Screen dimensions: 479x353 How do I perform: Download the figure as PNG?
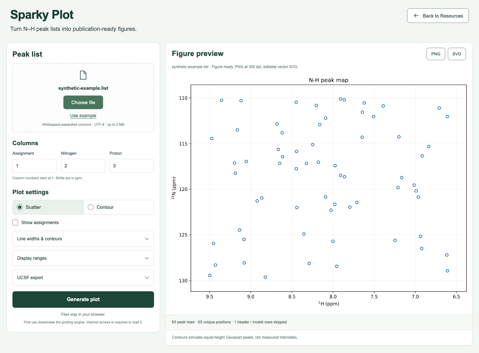point(436,54)
